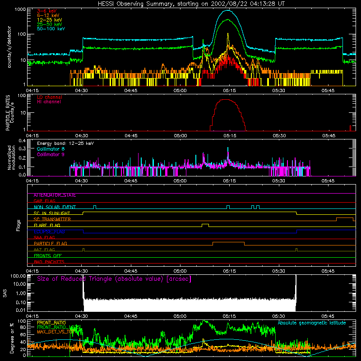Select the orange 6-12 keV legend label
This screenshot has height=361, width=361.
tap(48, 15)
